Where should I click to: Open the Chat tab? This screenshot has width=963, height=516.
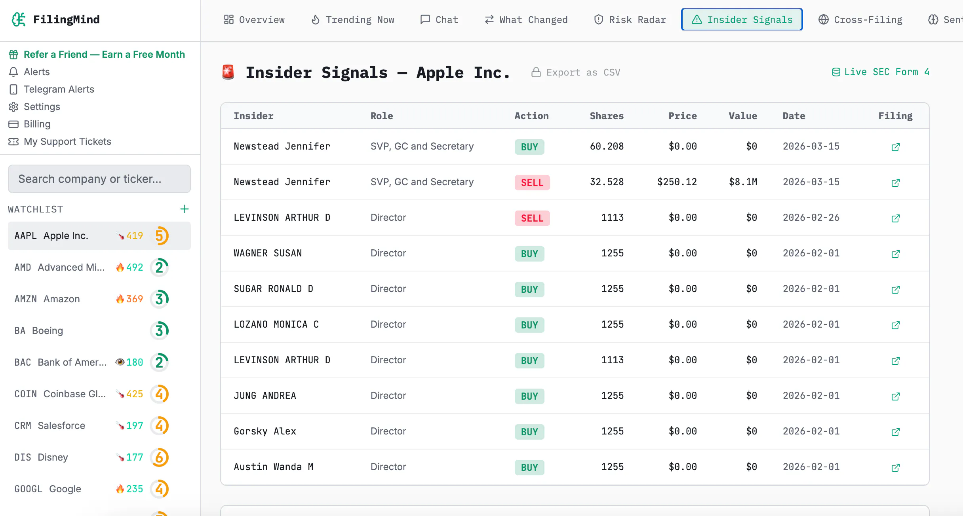pyautogui.click(x=439, y=19)
